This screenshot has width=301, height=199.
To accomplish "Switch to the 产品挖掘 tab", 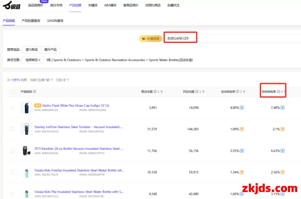I will [x=75, y=5].
